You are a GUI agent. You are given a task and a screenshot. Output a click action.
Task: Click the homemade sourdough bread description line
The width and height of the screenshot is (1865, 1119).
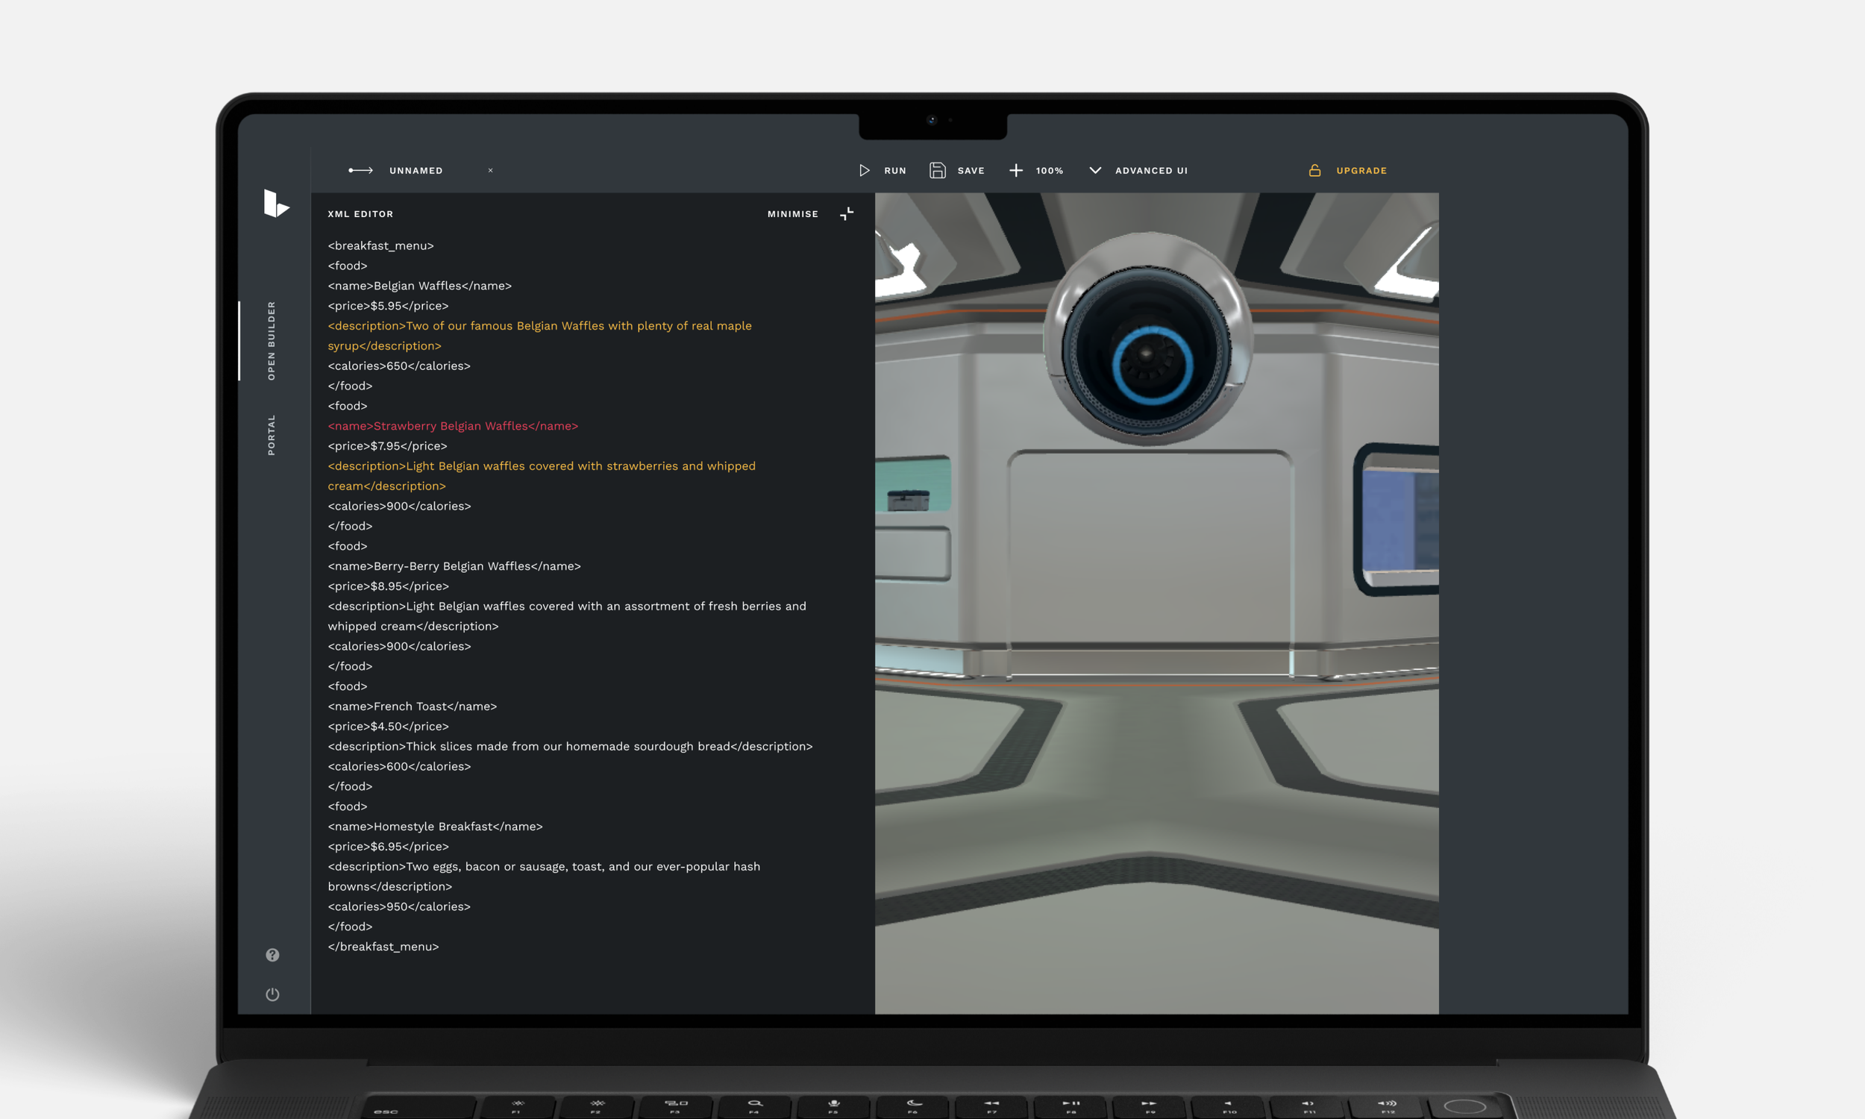pyautogui.click(x=570, y=747)
